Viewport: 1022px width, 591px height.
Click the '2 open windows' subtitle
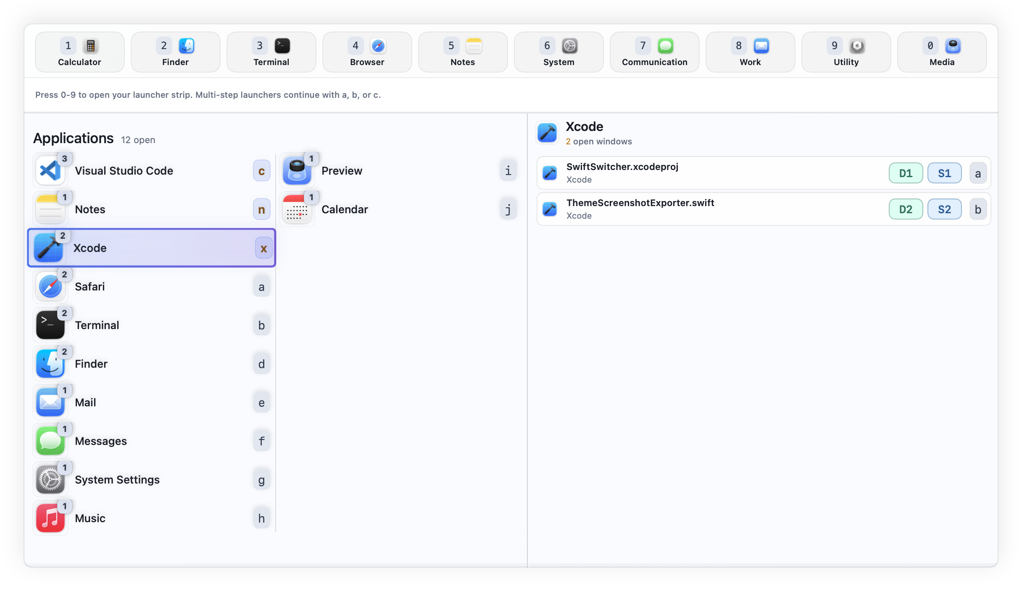(598, 141)
